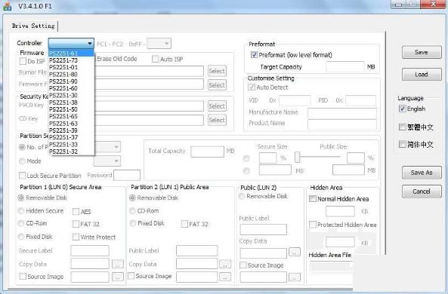Enable the Auto ISP checkbox
This screenshot has width=448, height=294.
coord(155,59)
